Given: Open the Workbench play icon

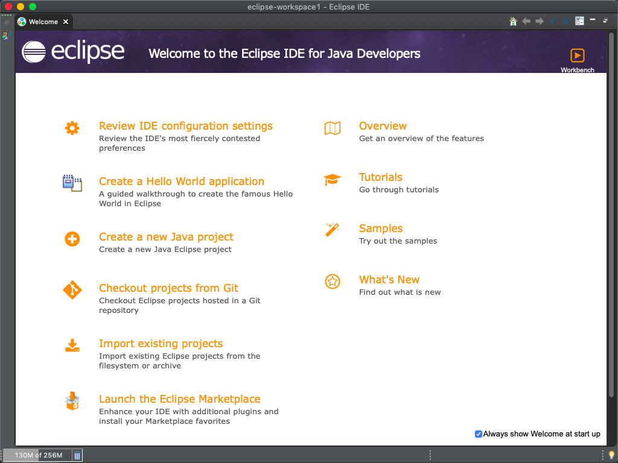Looking at the screenshot, I should [577, 55].
